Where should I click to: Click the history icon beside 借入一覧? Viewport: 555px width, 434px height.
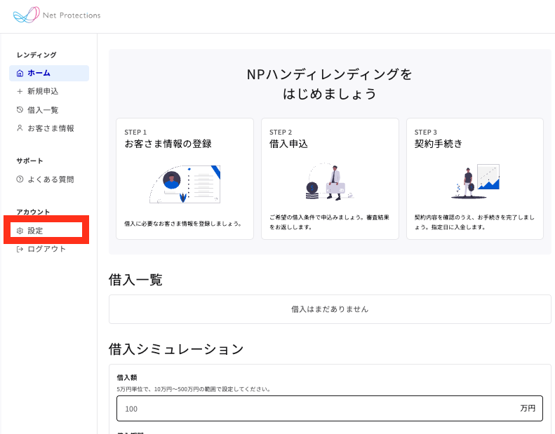(x=20, y=110)
